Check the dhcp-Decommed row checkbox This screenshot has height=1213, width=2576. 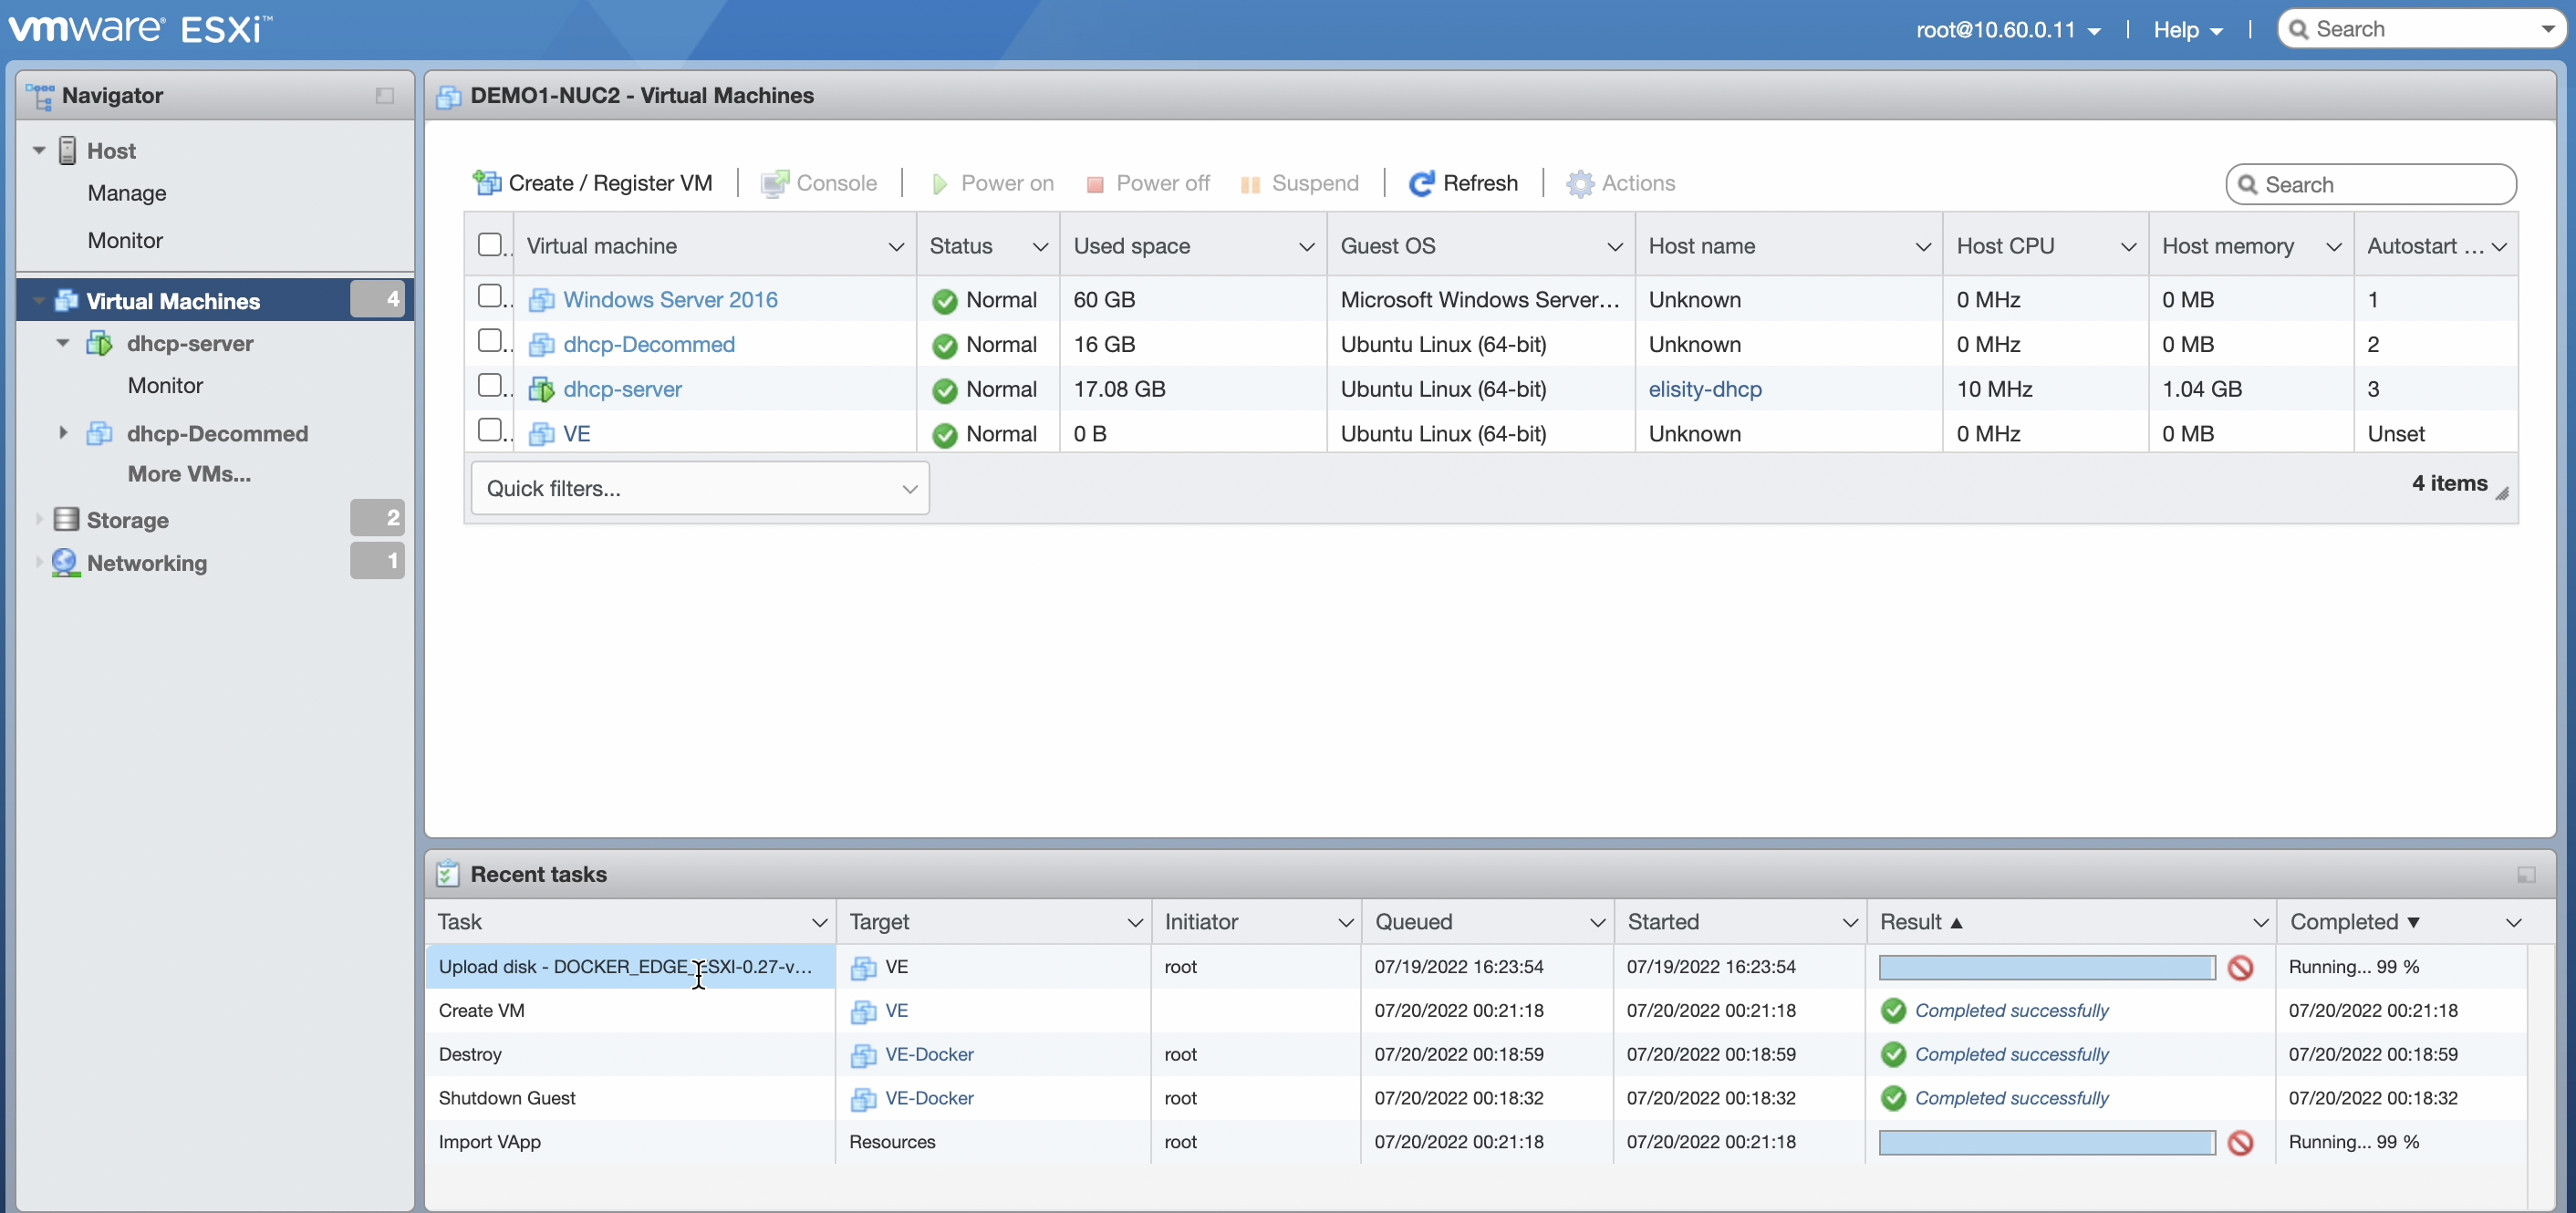pos(490,341)
